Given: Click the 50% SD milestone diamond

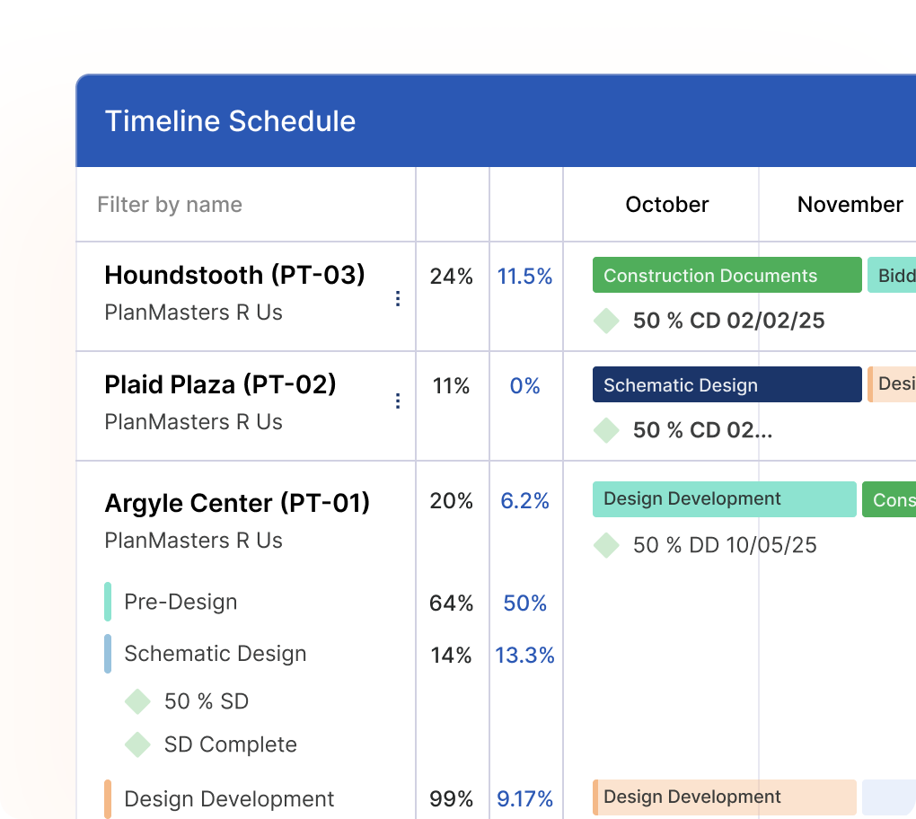Looking at the screenshot, I should [x=137, y=701].
